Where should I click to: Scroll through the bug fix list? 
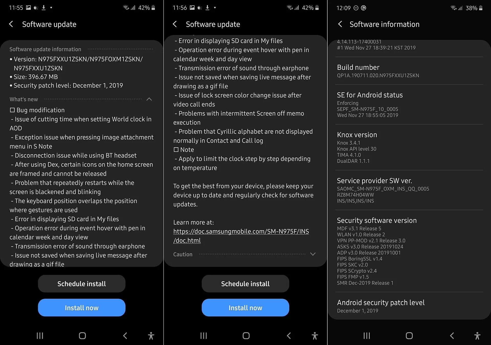coord(81,183)
